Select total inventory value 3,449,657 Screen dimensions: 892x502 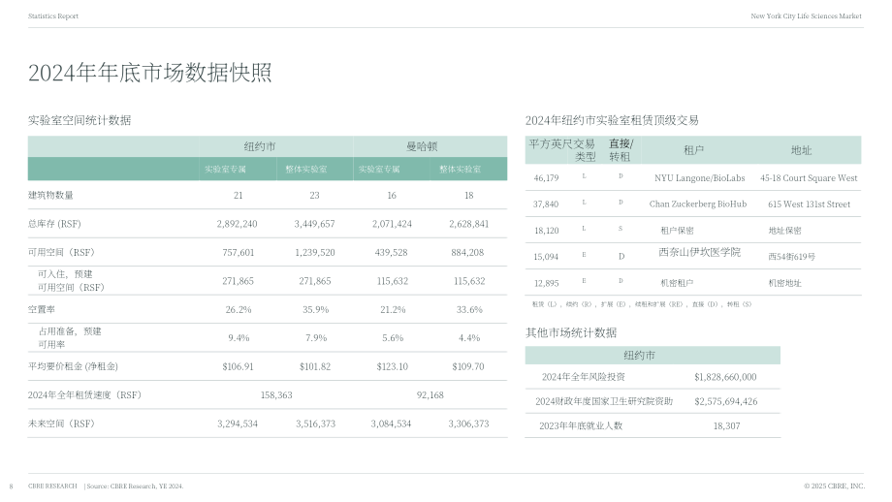click(314, 224)
